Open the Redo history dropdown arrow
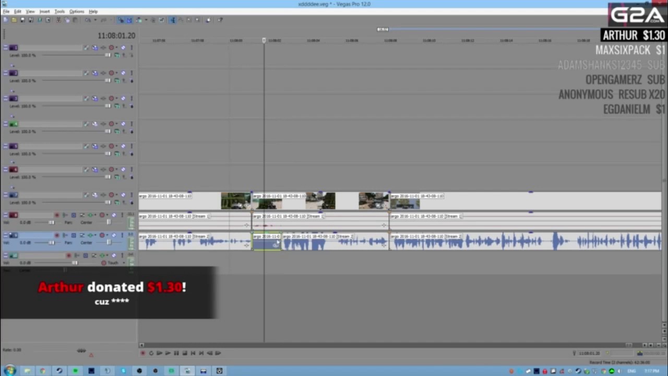The image size is (668, 376). tap(111, 20)
